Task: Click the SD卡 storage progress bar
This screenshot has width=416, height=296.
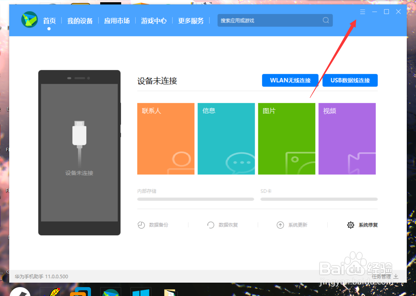Action: 319,199
